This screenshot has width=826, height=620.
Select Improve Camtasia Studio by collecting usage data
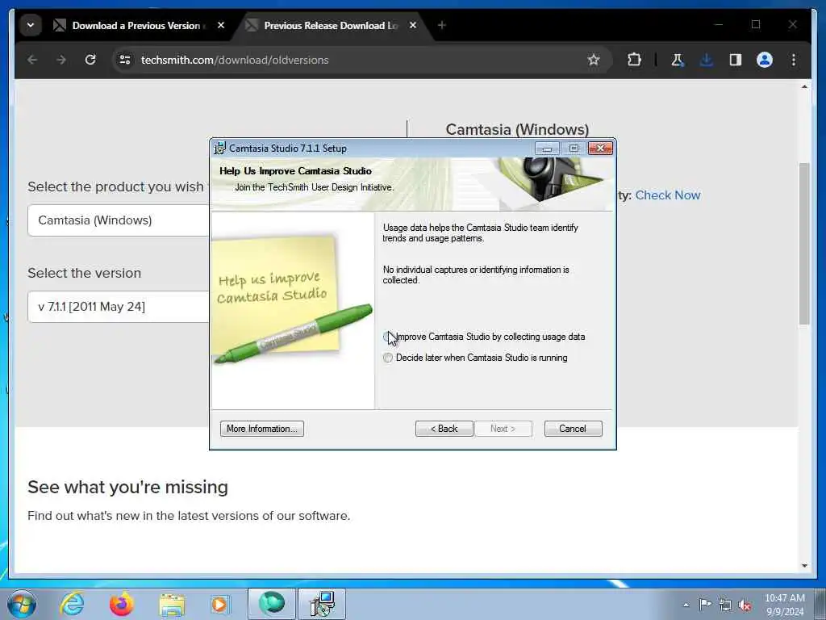[x=388, y=337]
